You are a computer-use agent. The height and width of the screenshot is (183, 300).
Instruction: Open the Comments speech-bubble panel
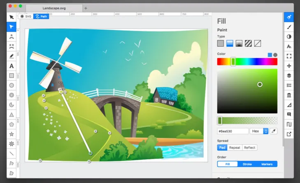point(289,114)
